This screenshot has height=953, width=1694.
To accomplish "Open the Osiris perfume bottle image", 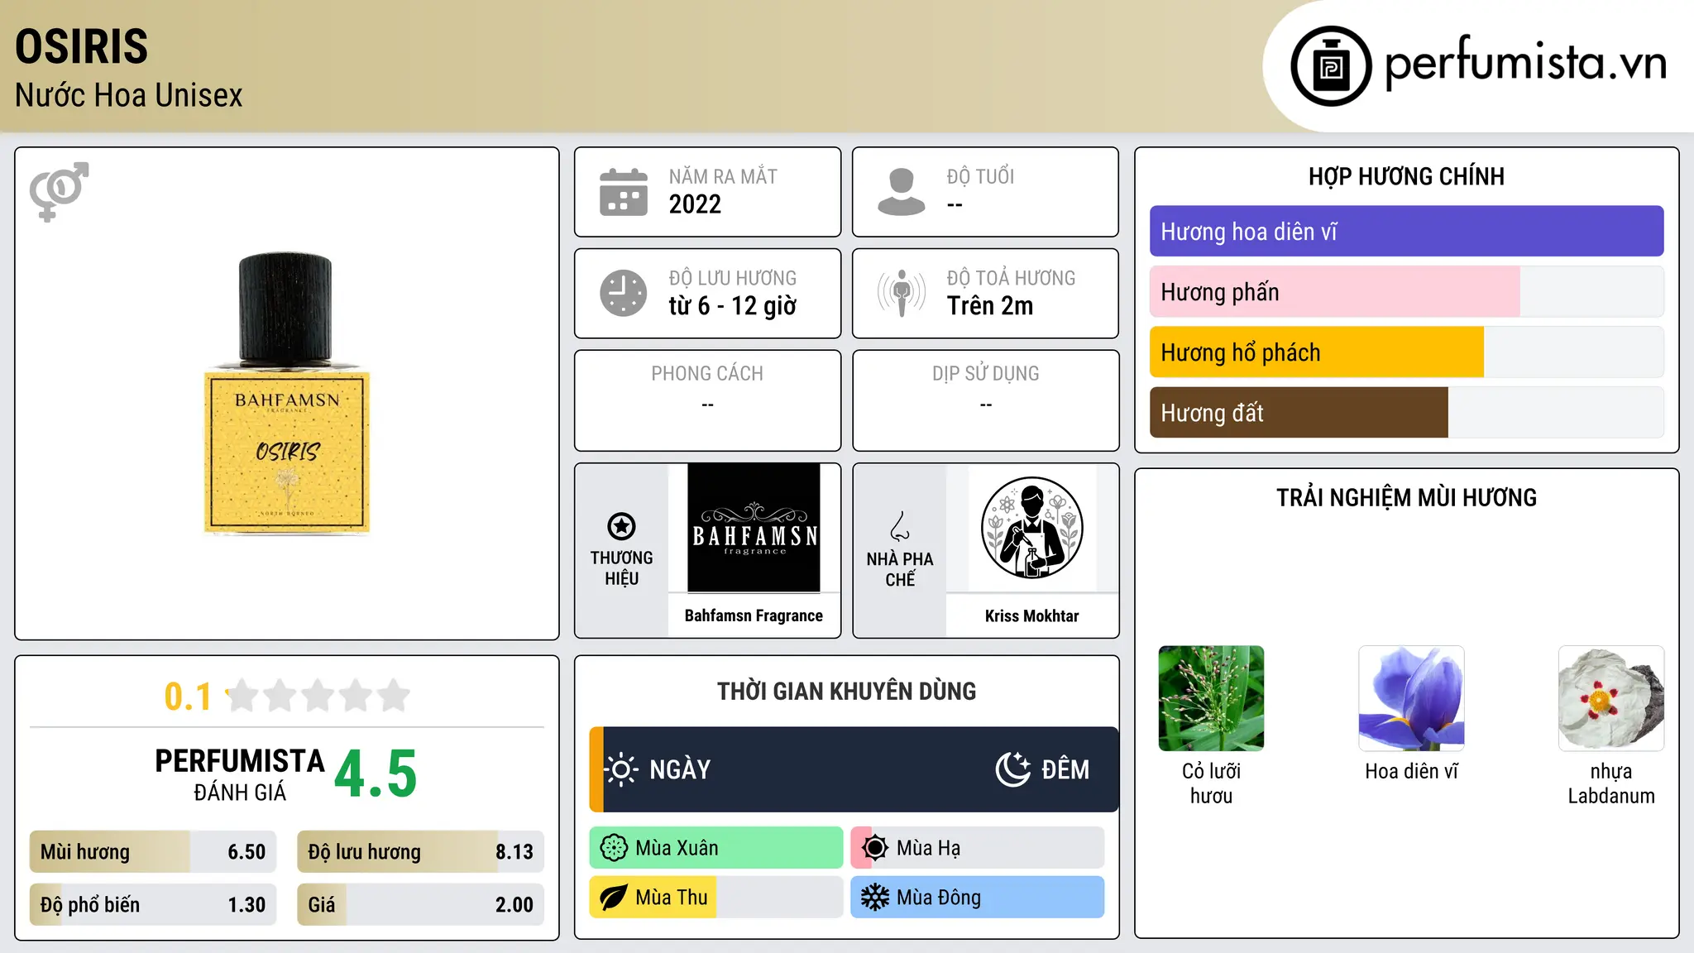I will pyautogui.click(x=287, y=393).
